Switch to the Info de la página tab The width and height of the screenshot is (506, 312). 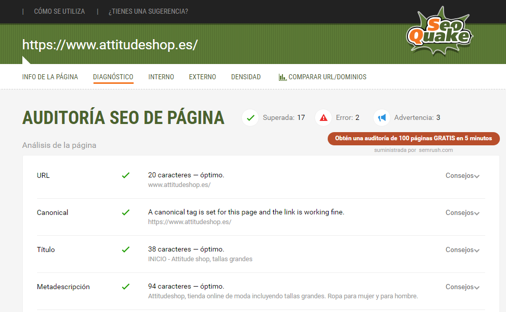(50, 77)
